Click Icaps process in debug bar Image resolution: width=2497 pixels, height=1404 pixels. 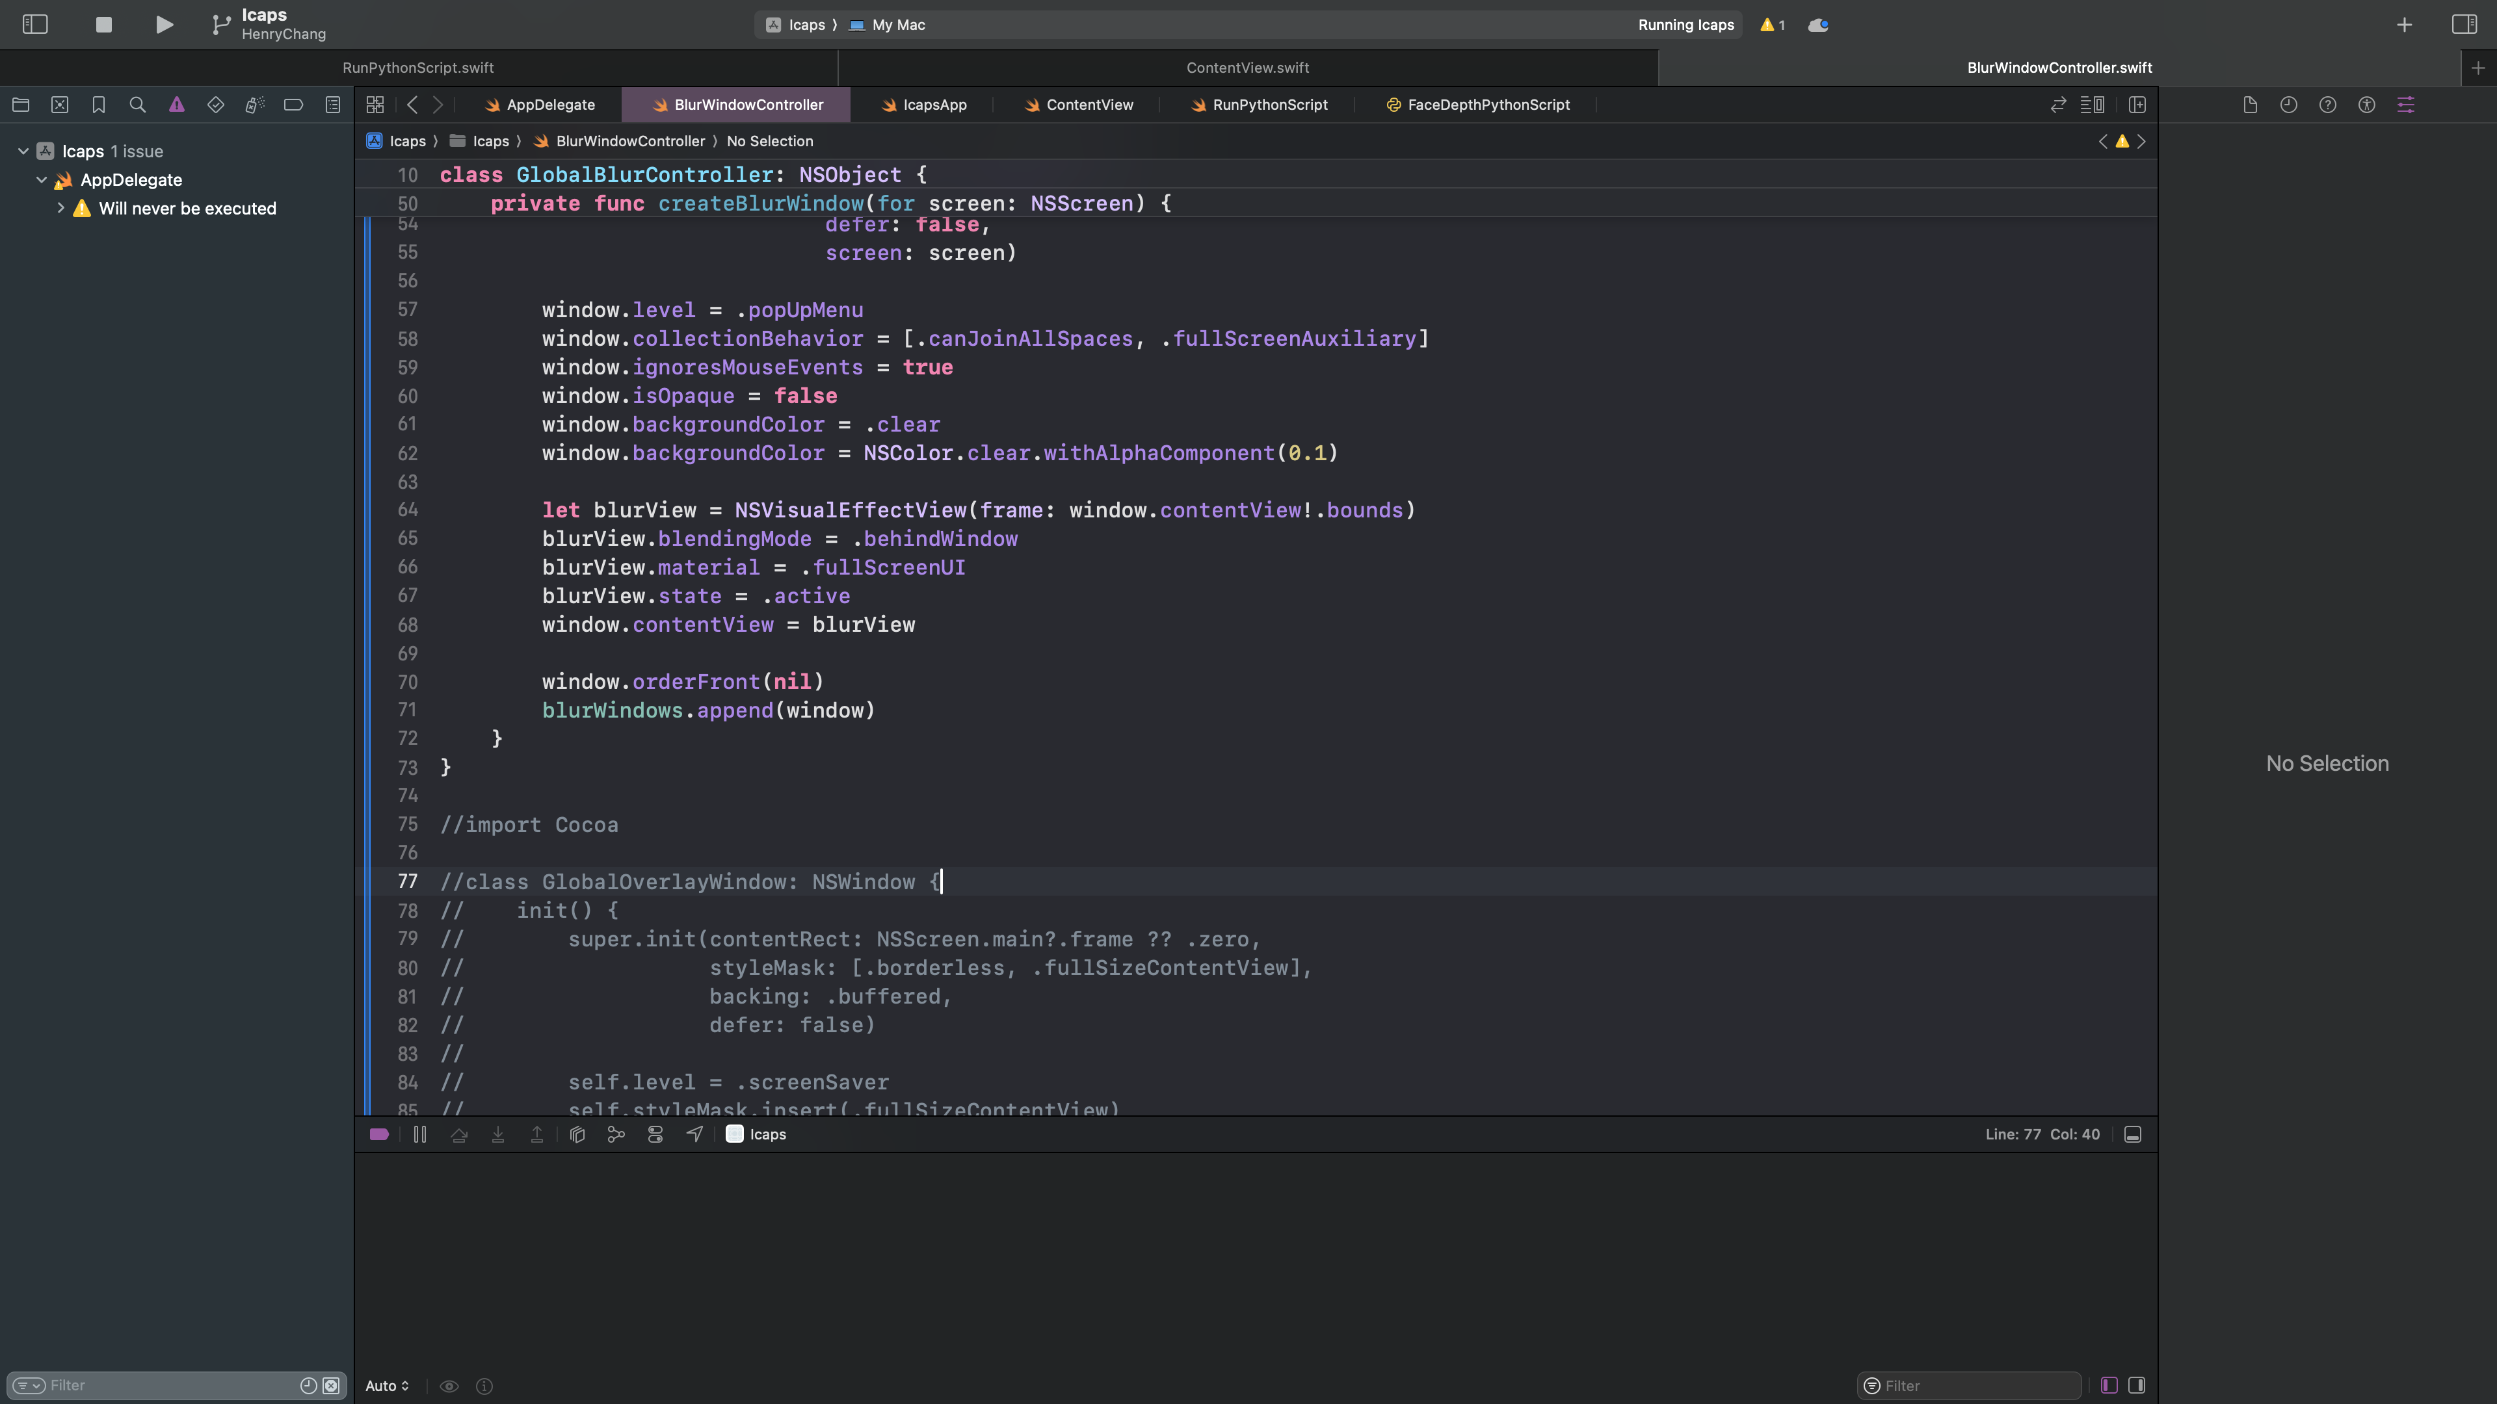[756, 1135]
